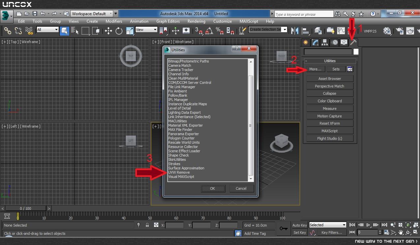
Task: Select the Rotate tool
Action: 119,31
